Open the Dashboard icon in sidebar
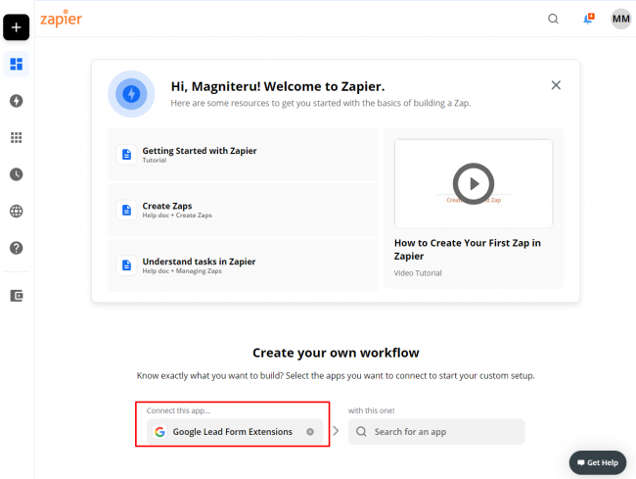636x479 pixels. click(16, 65)
